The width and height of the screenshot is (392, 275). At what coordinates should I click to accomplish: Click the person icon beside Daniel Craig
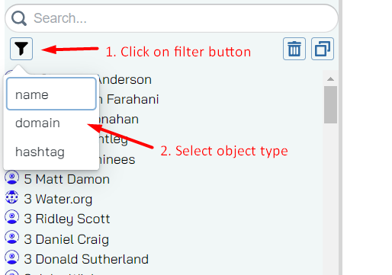tap(11, 238)
